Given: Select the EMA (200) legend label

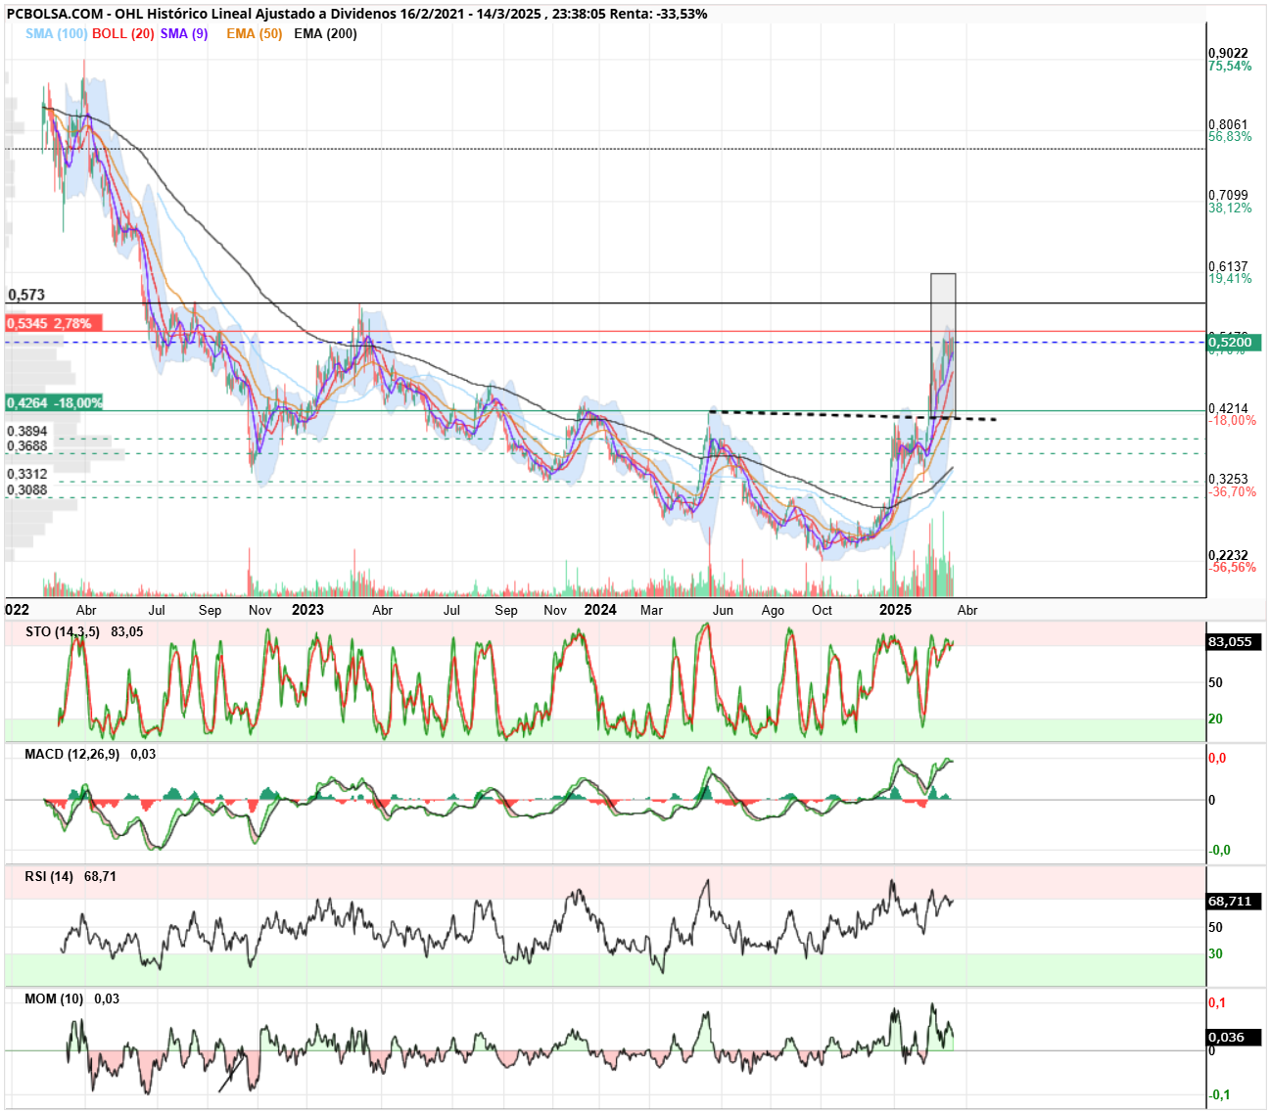Looking at the screenshot, I should (325, 33).
